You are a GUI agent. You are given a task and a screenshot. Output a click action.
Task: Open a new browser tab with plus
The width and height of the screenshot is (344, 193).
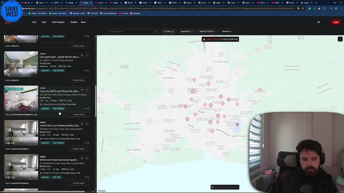tap(316, 3)
